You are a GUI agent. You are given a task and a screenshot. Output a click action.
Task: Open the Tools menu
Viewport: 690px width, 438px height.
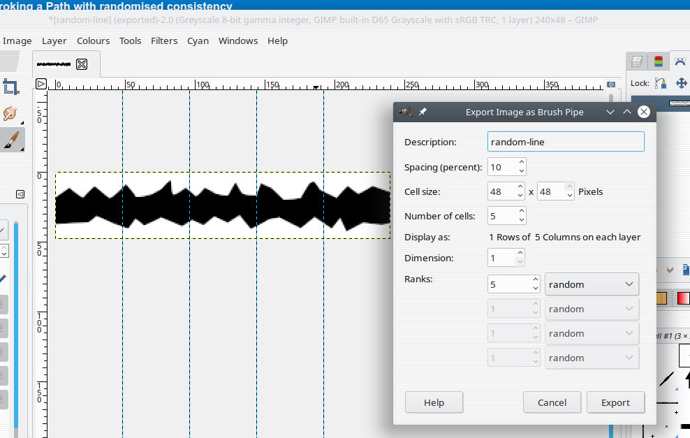[131, 41]
